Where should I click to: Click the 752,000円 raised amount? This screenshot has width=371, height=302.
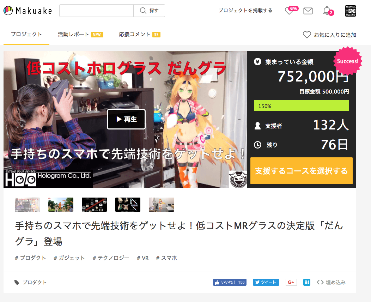coord(313,77)
